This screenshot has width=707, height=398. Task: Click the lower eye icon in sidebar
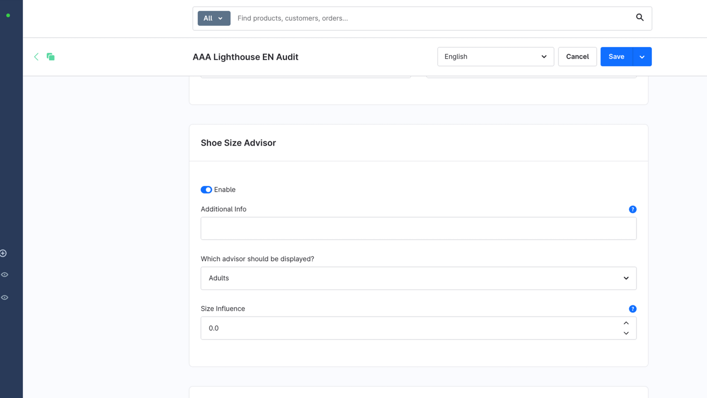coord(4,297)
